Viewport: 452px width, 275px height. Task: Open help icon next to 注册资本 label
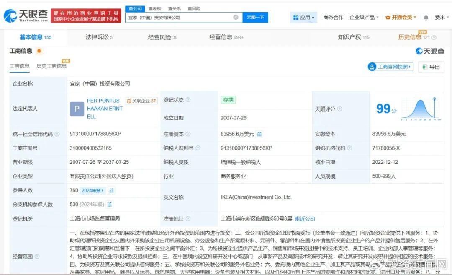[188, 134]
